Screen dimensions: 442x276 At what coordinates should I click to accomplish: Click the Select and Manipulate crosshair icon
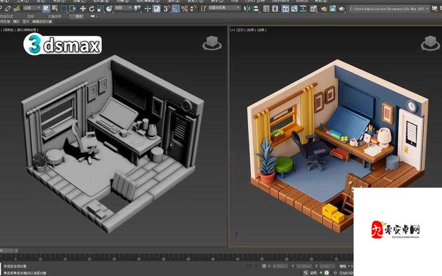148,9
